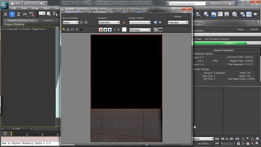Image resolution: width=261 pixels, height=147 pixels.
Task: Collapse the Common Parameters rollout
Action: pyautogui.click(x=223, y=50)
